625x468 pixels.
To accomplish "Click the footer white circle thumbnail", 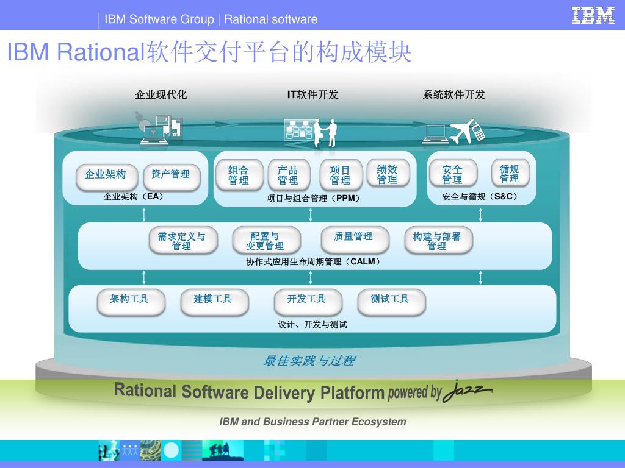I will (172, 450).
